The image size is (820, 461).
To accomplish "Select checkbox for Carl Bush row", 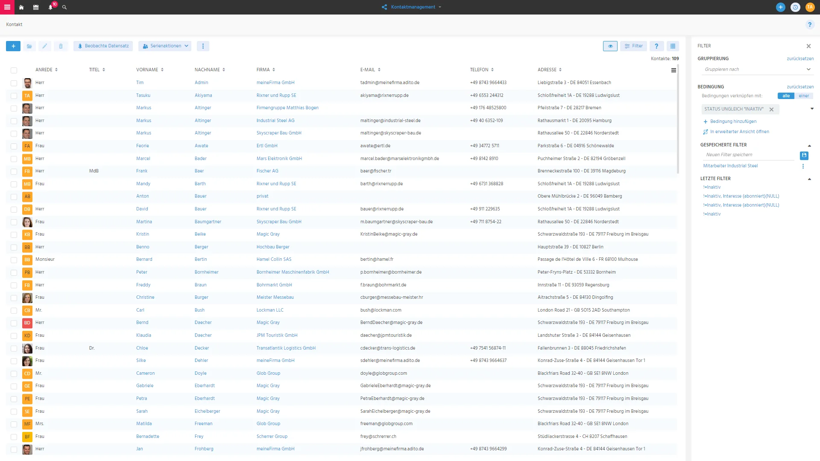I will 14,311.
